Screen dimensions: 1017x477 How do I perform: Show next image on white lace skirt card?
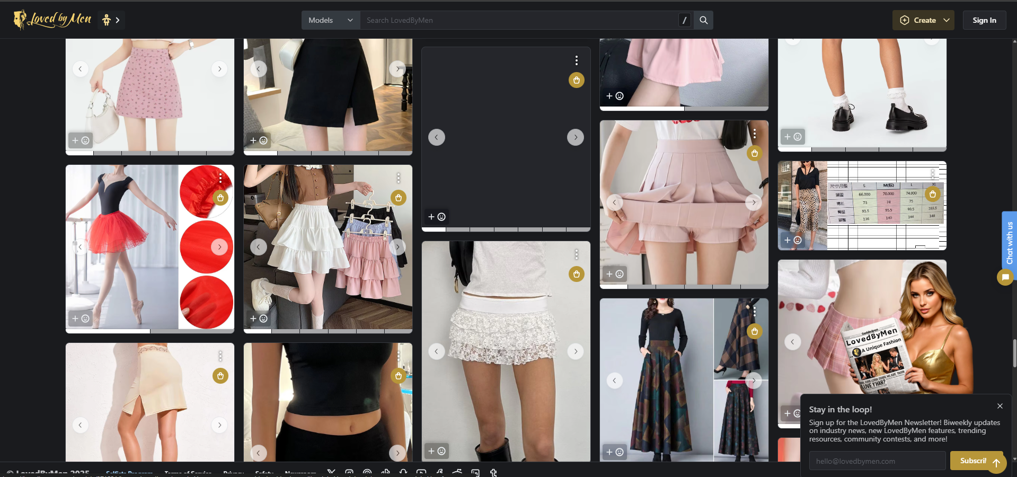coord(576,351)
